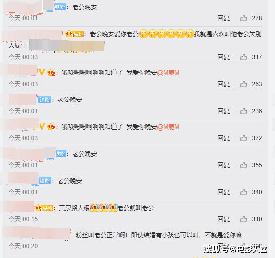Click the orange 铁粉 badge on 00:33 comment

78,34
